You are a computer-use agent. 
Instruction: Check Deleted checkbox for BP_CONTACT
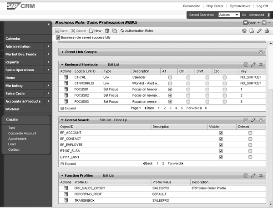[x=250, y=139]
